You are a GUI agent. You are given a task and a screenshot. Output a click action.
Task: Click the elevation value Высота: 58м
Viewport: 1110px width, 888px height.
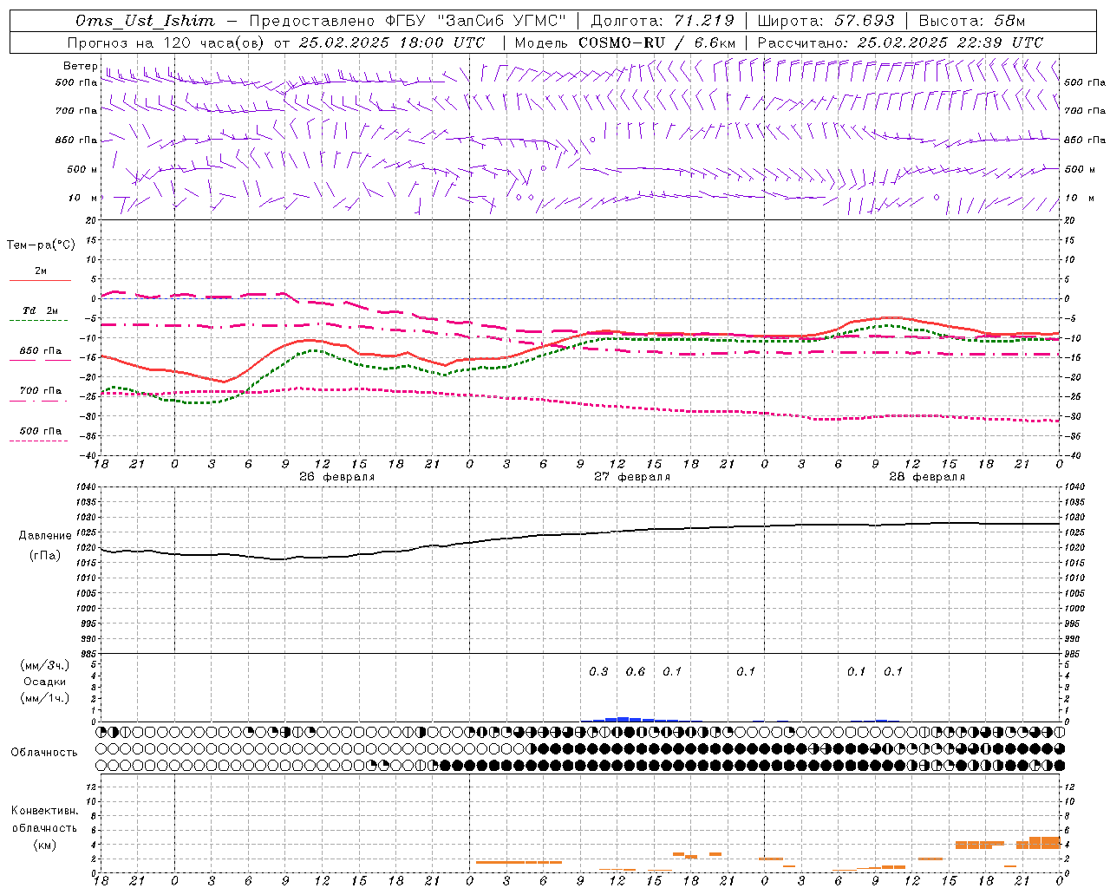971,21
